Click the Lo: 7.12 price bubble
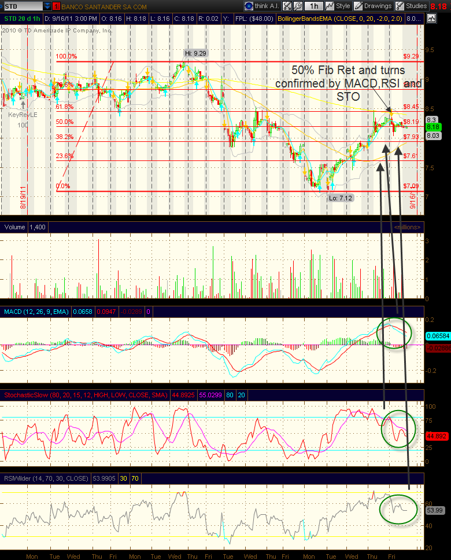This screenshot has height=560, width=451. (341, 198)
